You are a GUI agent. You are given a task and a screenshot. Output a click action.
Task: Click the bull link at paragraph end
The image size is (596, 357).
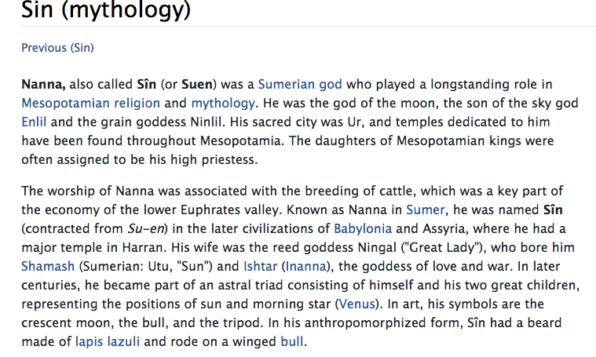pos(291,341)
